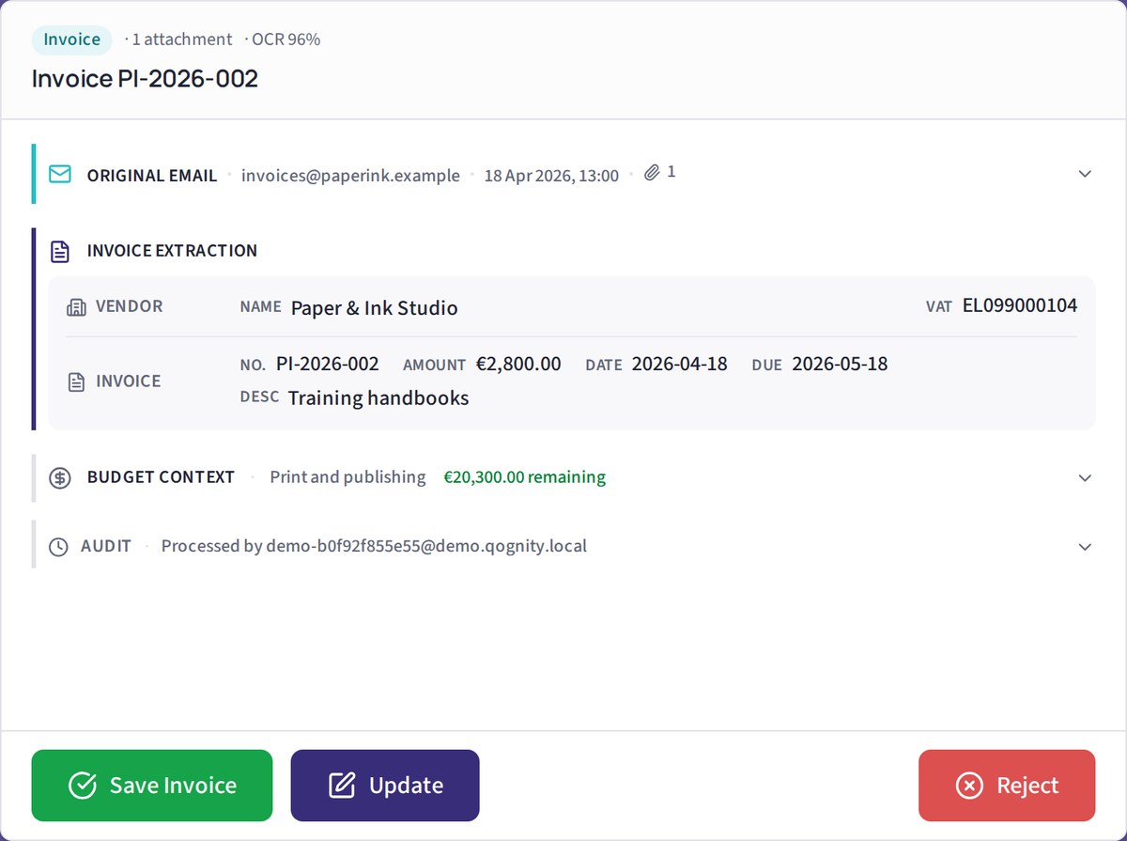
Task: Click the building icon next to Vendor
Action: click(77, 307)
